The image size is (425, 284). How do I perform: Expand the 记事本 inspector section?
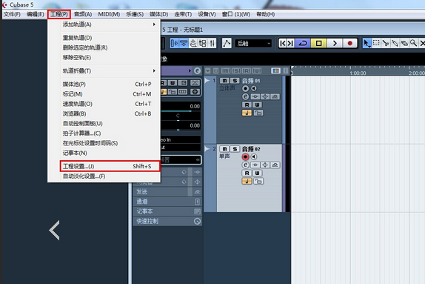tap(167, 211)
